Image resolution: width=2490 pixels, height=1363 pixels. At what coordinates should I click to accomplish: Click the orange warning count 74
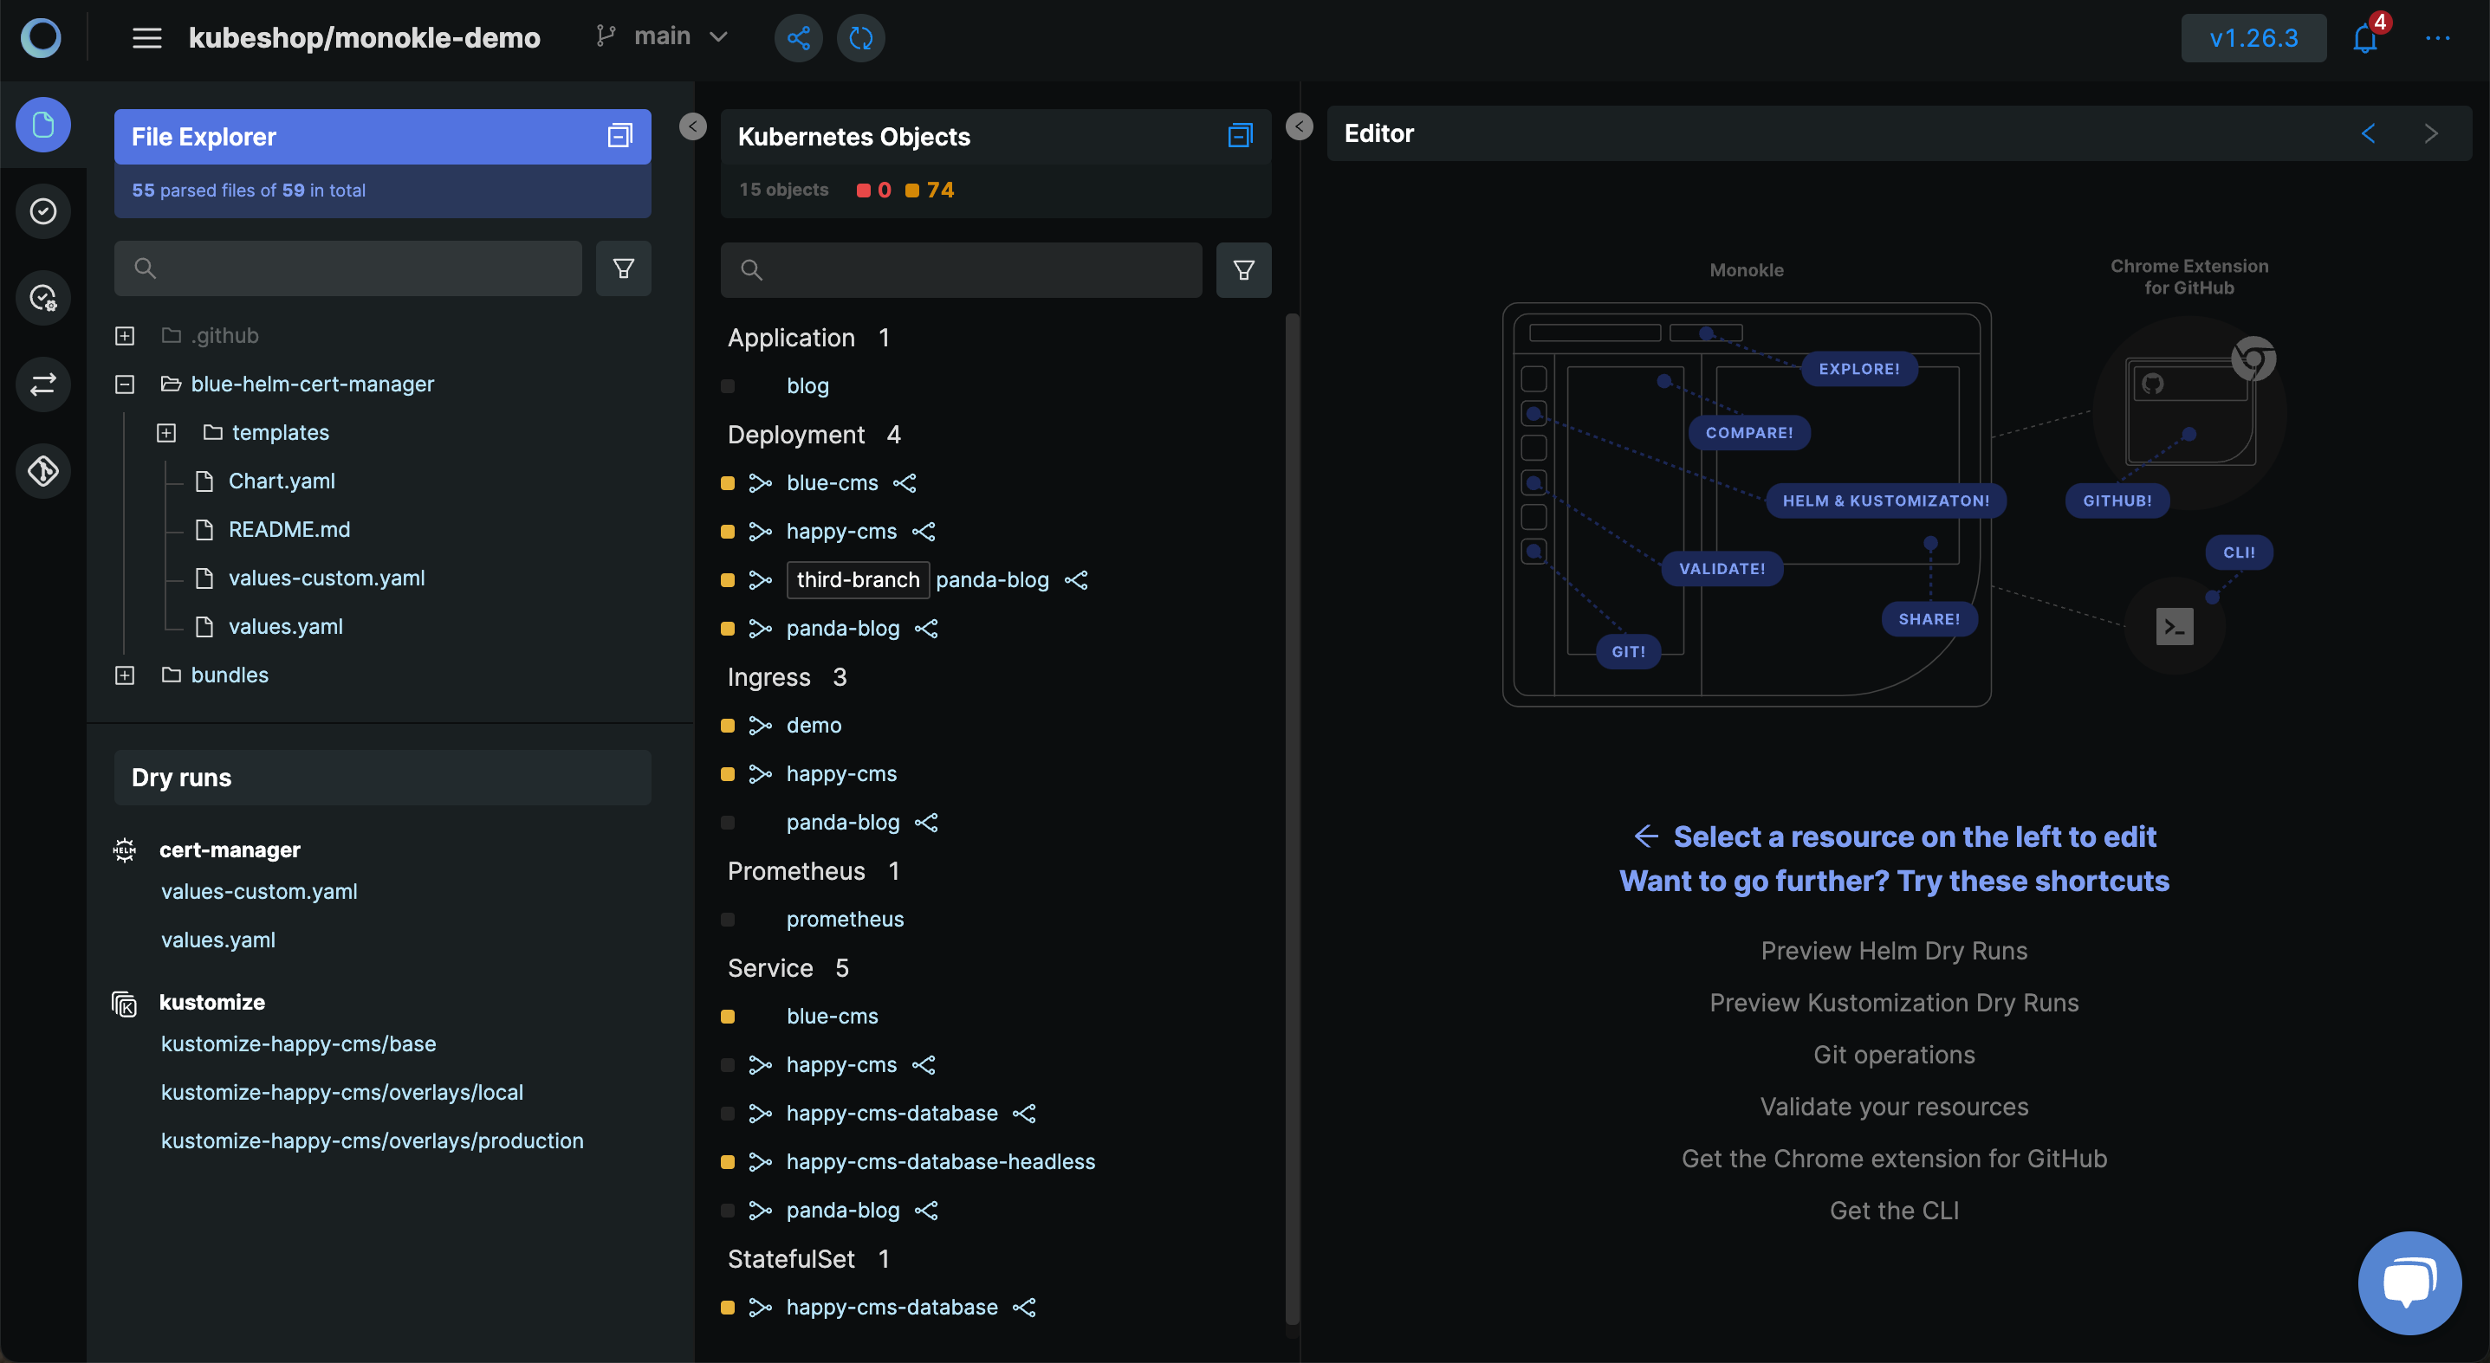[x=930, y=191]
